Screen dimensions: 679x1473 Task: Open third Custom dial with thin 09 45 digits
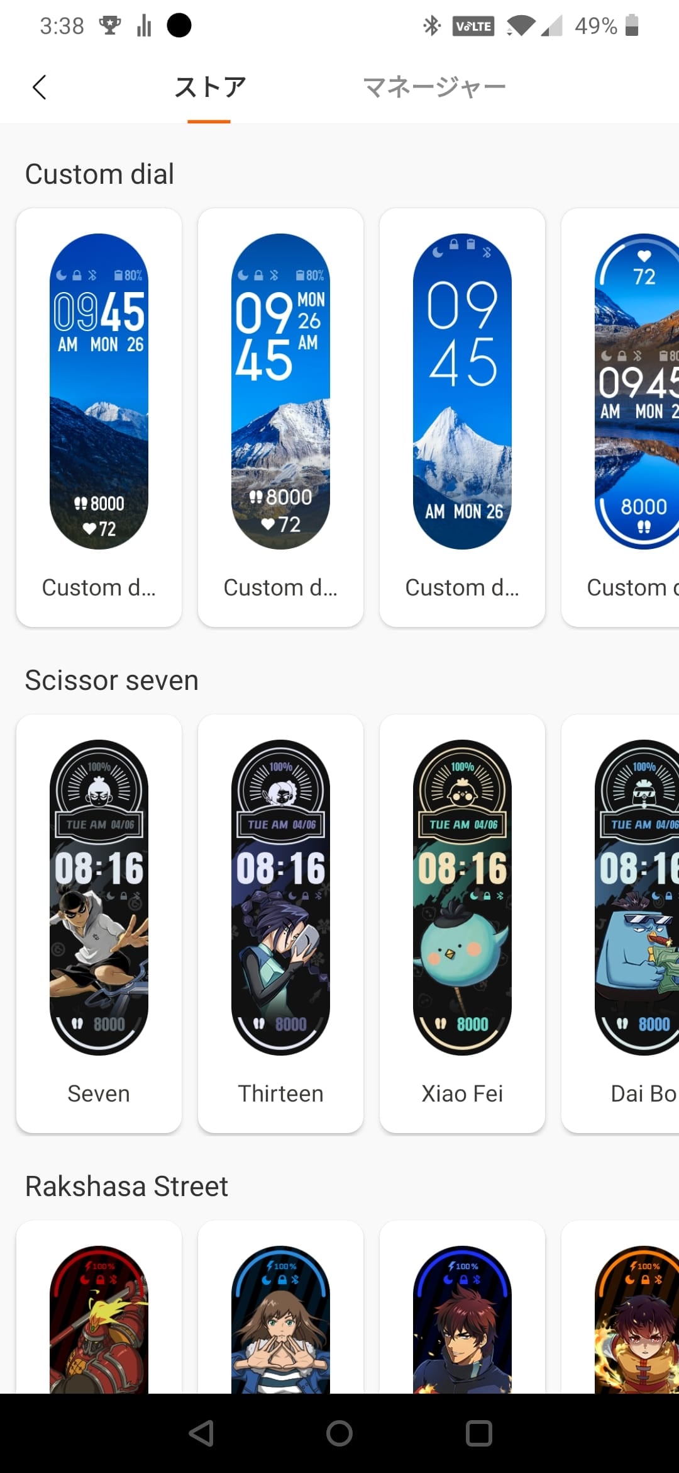(462, 417)
